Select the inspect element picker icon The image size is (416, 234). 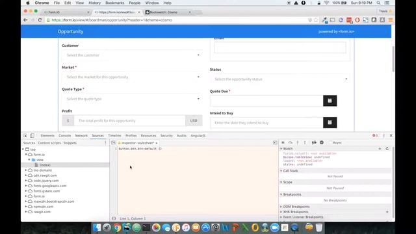25,136
